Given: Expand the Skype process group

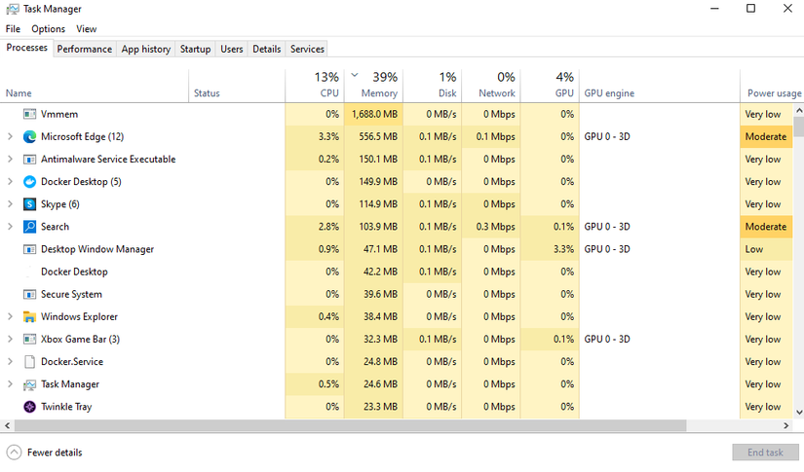Looking at the screenshot, I should [x=10, y=204].
